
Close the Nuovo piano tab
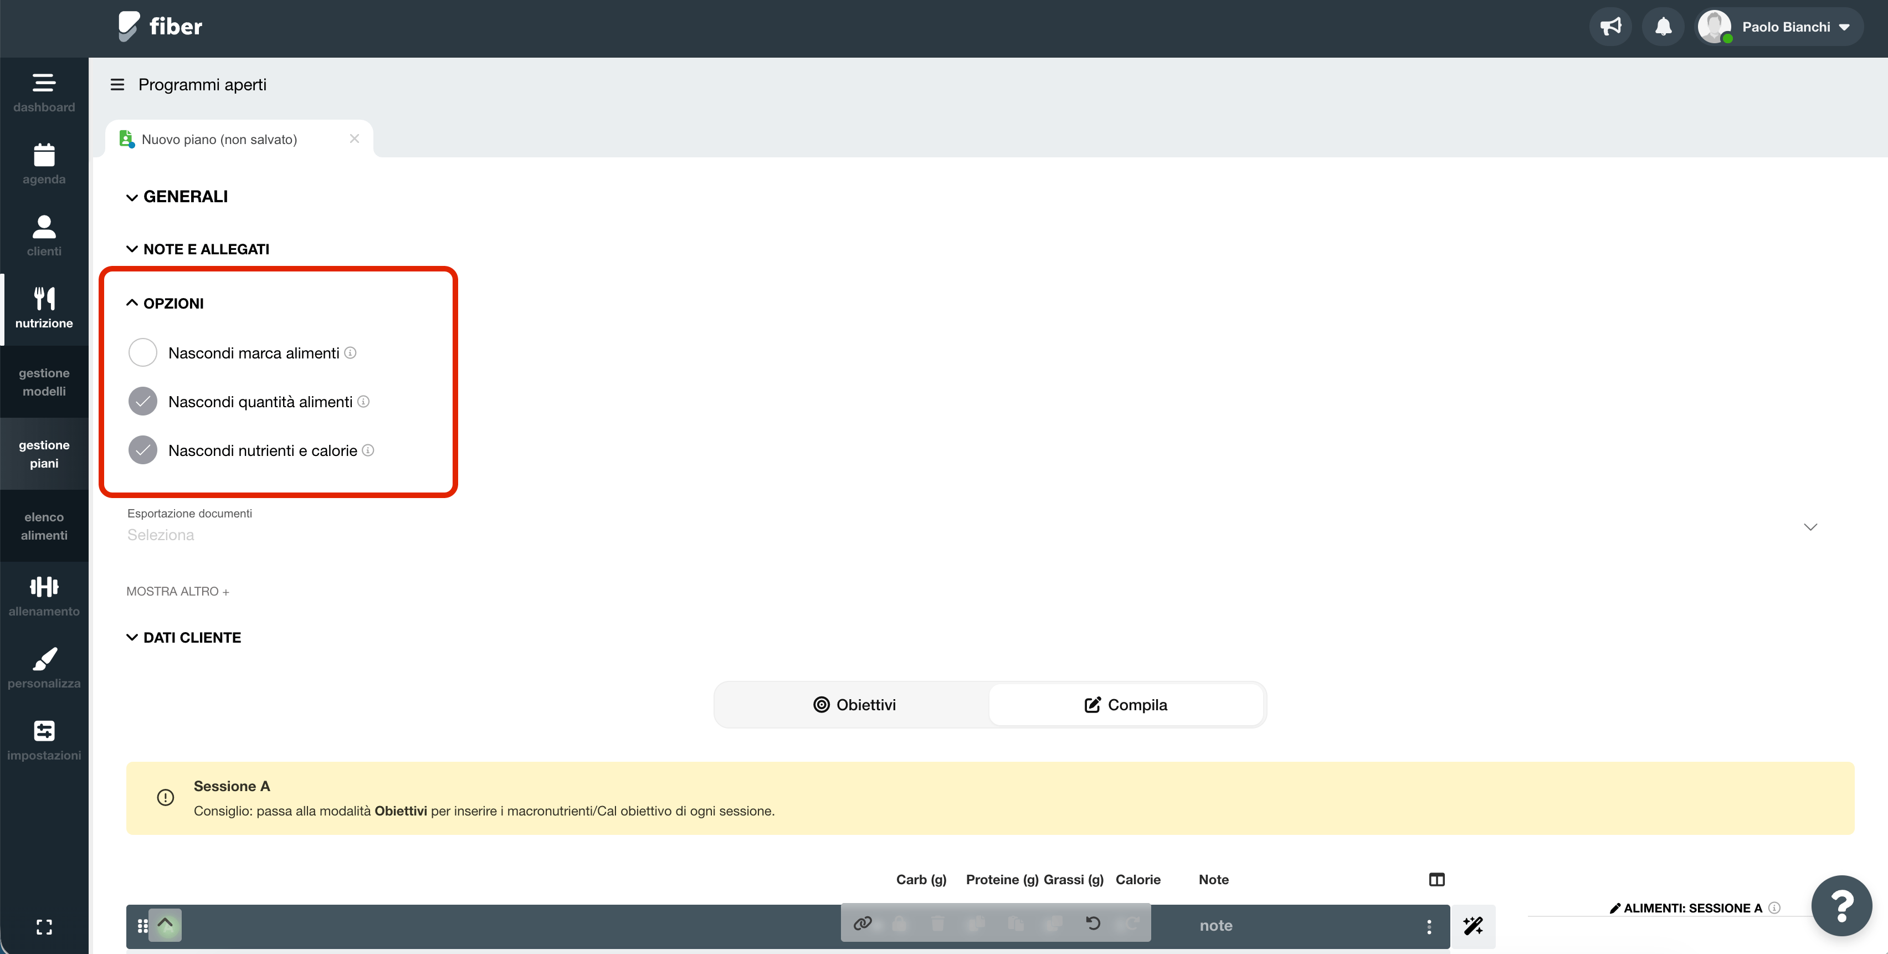pos(355,139)
